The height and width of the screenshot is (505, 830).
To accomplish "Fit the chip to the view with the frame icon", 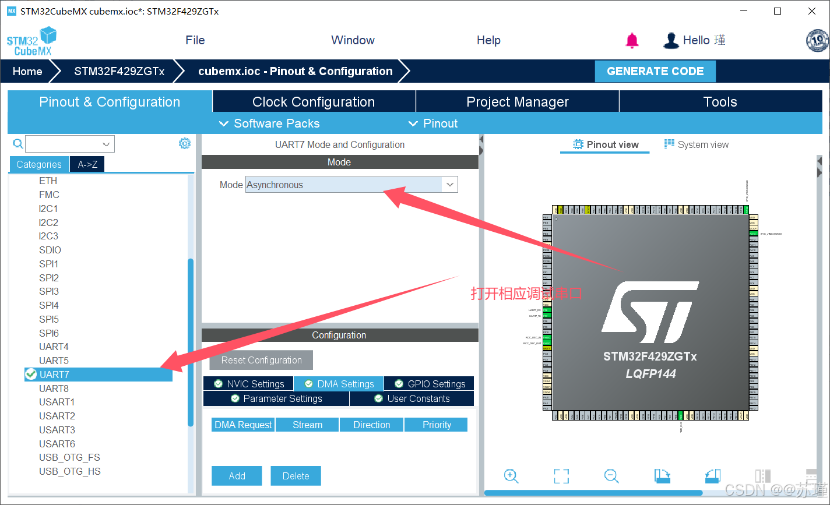I will [x=561, y=476].
